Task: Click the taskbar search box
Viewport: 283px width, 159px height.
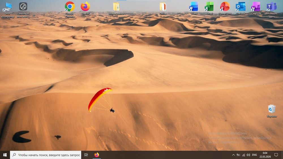Action: coord(46,155)
